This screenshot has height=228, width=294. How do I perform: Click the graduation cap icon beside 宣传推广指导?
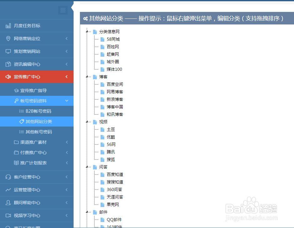(16, 91)
